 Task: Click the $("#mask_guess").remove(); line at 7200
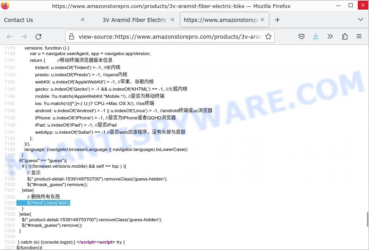click(x=58, y=185)
